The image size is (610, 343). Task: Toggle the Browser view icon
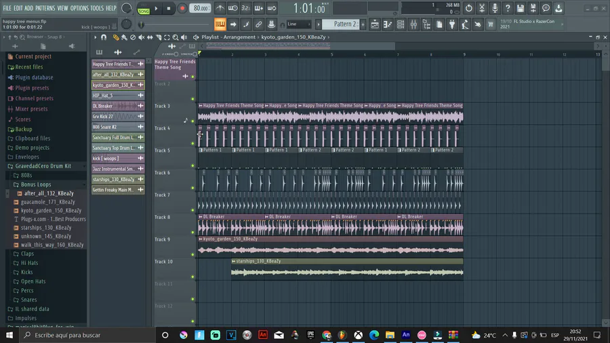click(x=426, y=24)
